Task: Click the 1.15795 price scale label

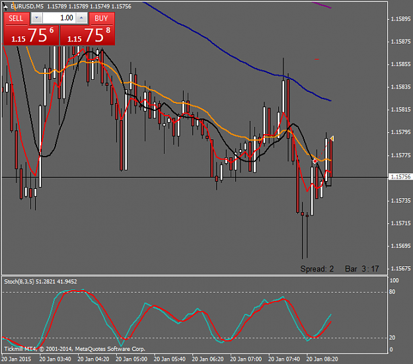Action: pos(401,132)
